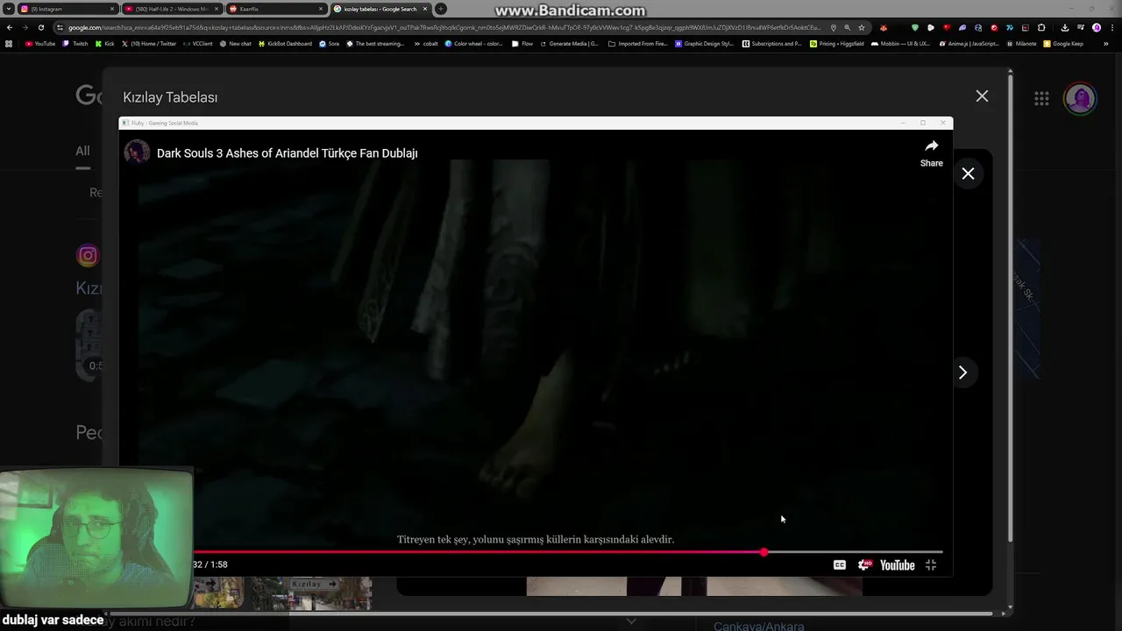The height and width of the screenshot is (631, 1122).
Task: Click the Çankaya/Ankara link
Action: pyautogui.click(x=758, y=626)
